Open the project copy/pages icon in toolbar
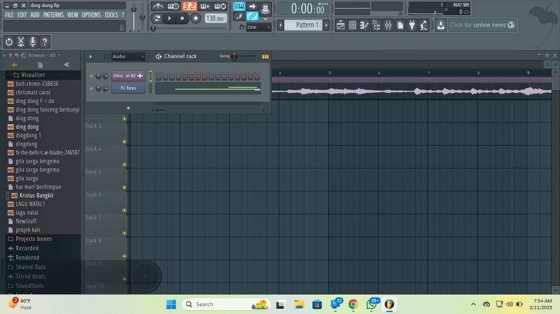Screen dimensions: 560x314 pyautogui.click(x=400, y=25)
